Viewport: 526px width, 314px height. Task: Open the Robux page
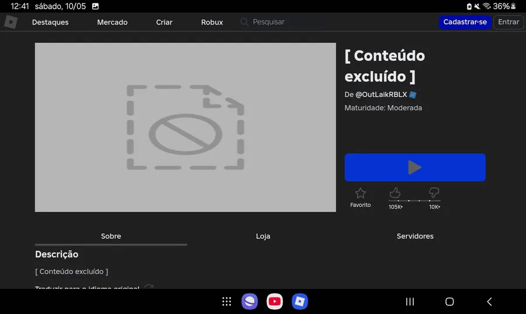[x=212, y=22]
